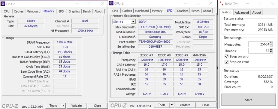Click the Command Rate value 1T
The image size is (278, 109).
[65, 76]
